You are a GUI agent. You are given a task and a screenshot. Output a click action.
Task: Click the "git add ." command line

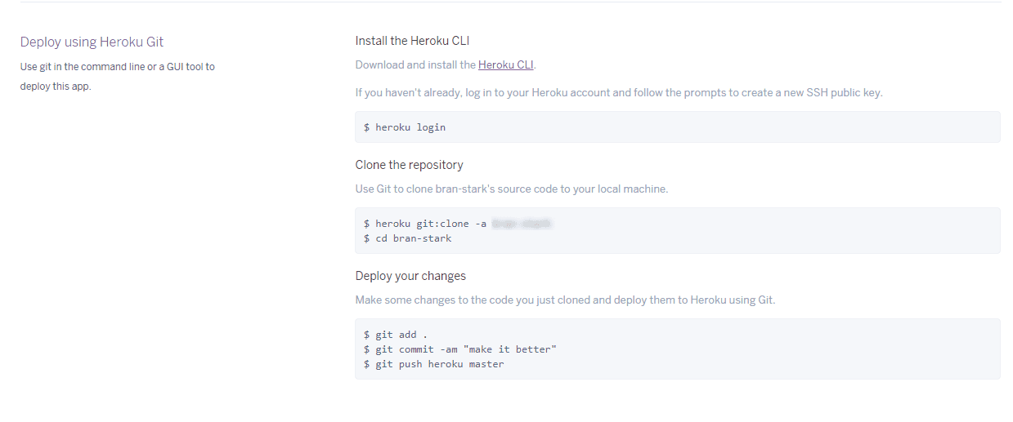pos(396,335)
